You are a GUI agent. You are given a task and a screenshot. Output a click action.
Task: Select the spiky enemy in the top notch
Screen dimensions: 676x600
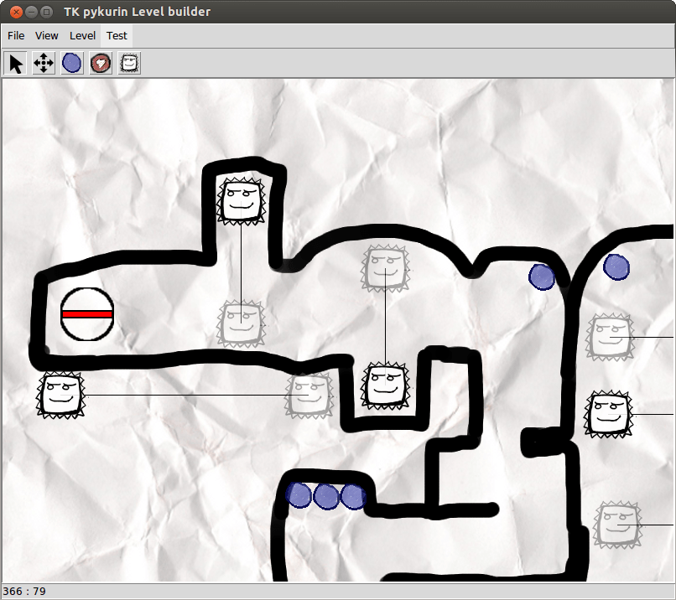(241, 201)
